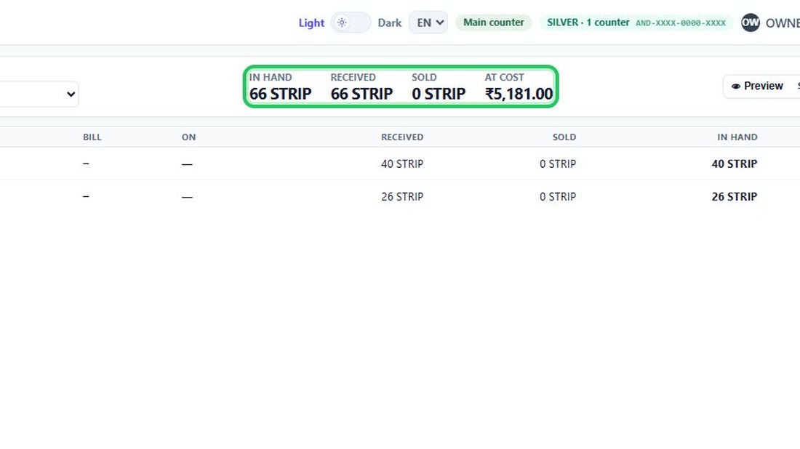Select the bold 26 STRIP in-hand cell
Viewport: 800px width, 449px height.
click(x=735, y=196)
